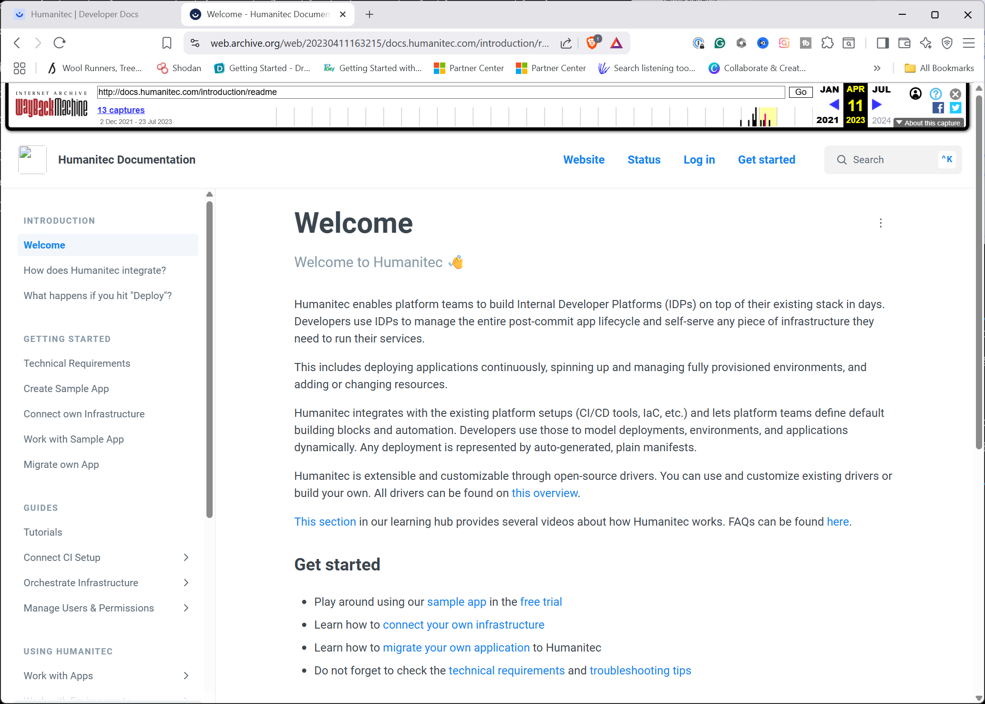Show hidden bookmarks with the chevron
Viewport: 985px width, 704px height.
tap(877, 68)
